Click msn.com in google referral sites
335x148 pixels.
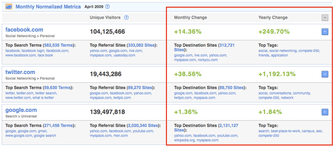120,136
